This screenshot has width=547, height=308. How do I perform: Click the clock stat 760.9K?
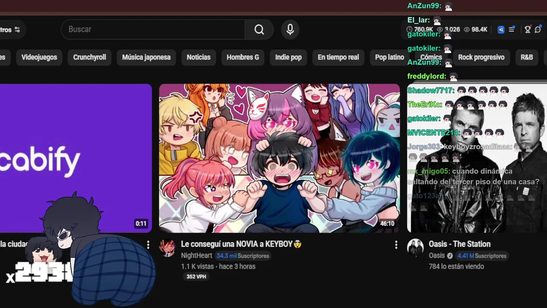click(x=420, y=30)
